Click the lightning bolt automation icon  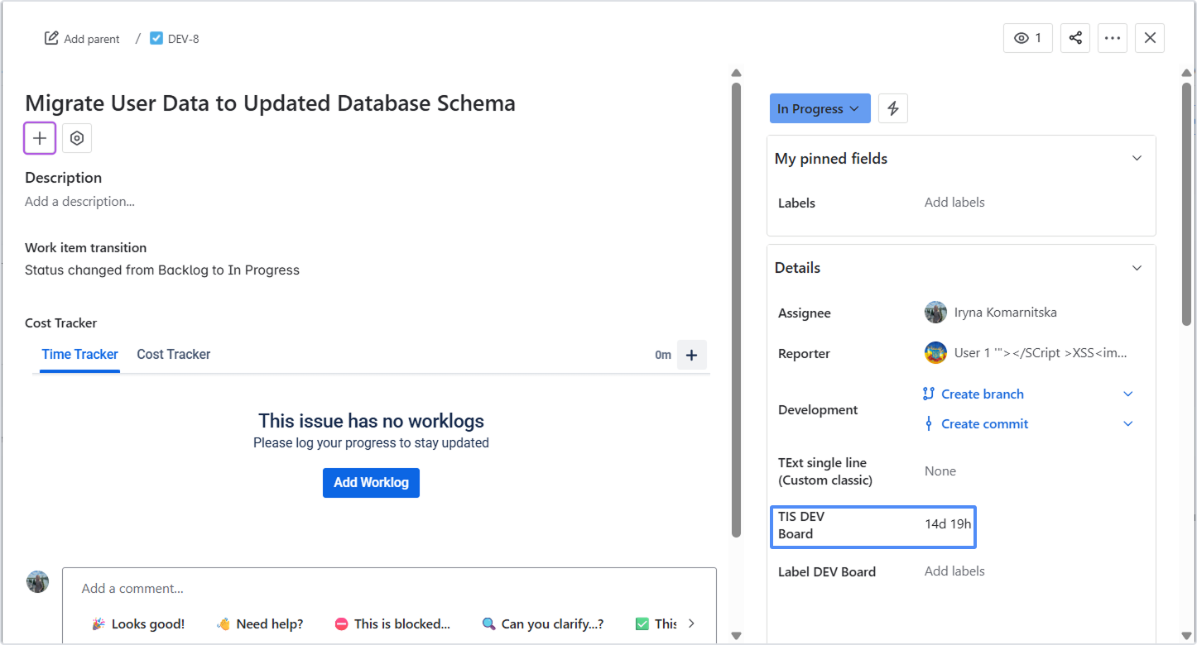893,108
